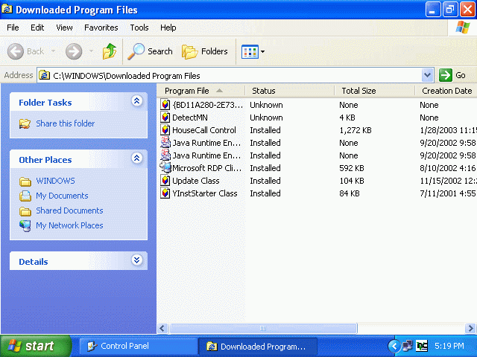Expand the Address bar dropdown list
Screen dimensions: 477x357
click(x=427, y=75)
